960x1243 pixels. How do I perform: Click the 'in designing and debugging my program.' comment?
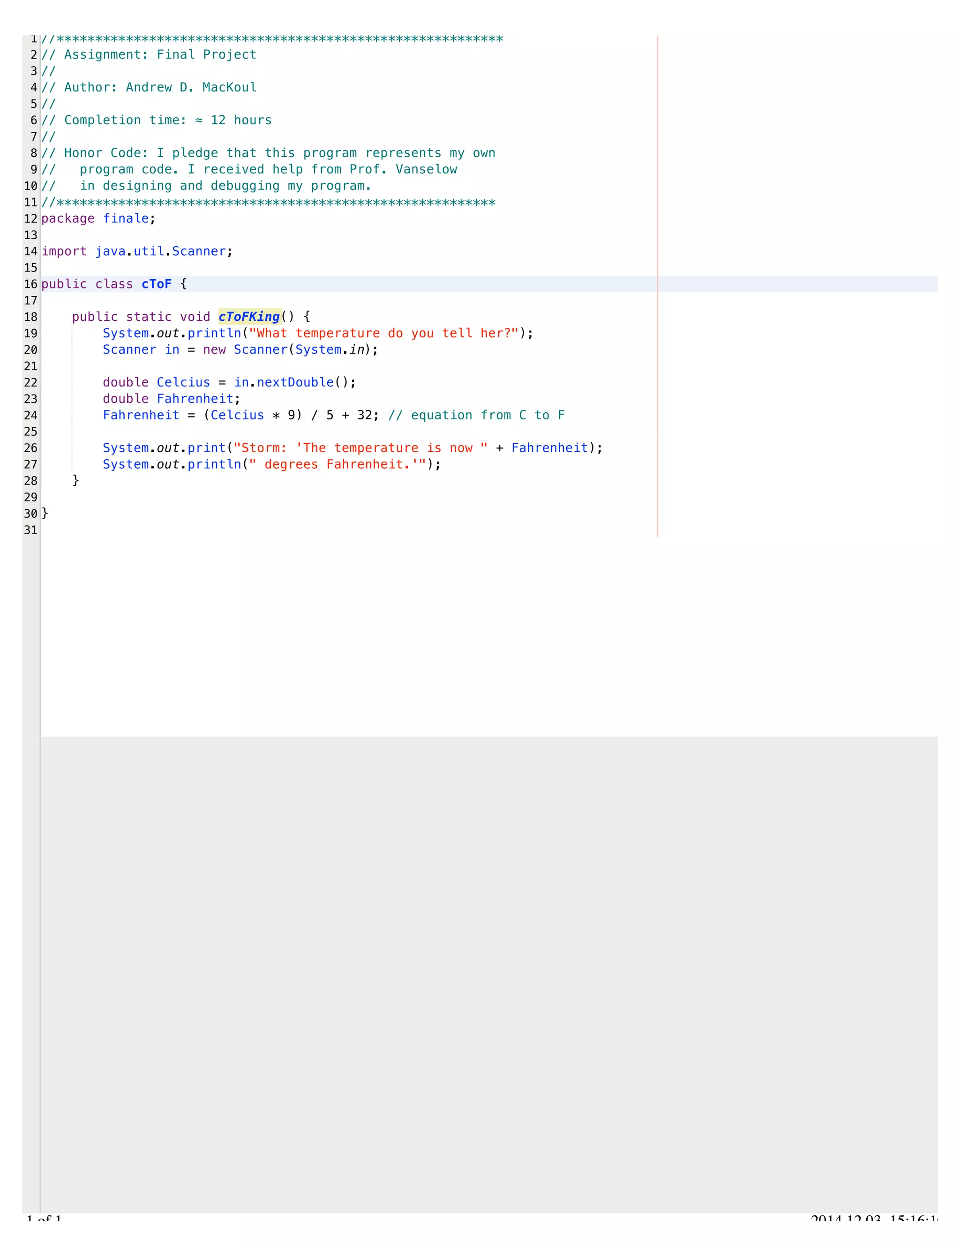tap(206, 186)
